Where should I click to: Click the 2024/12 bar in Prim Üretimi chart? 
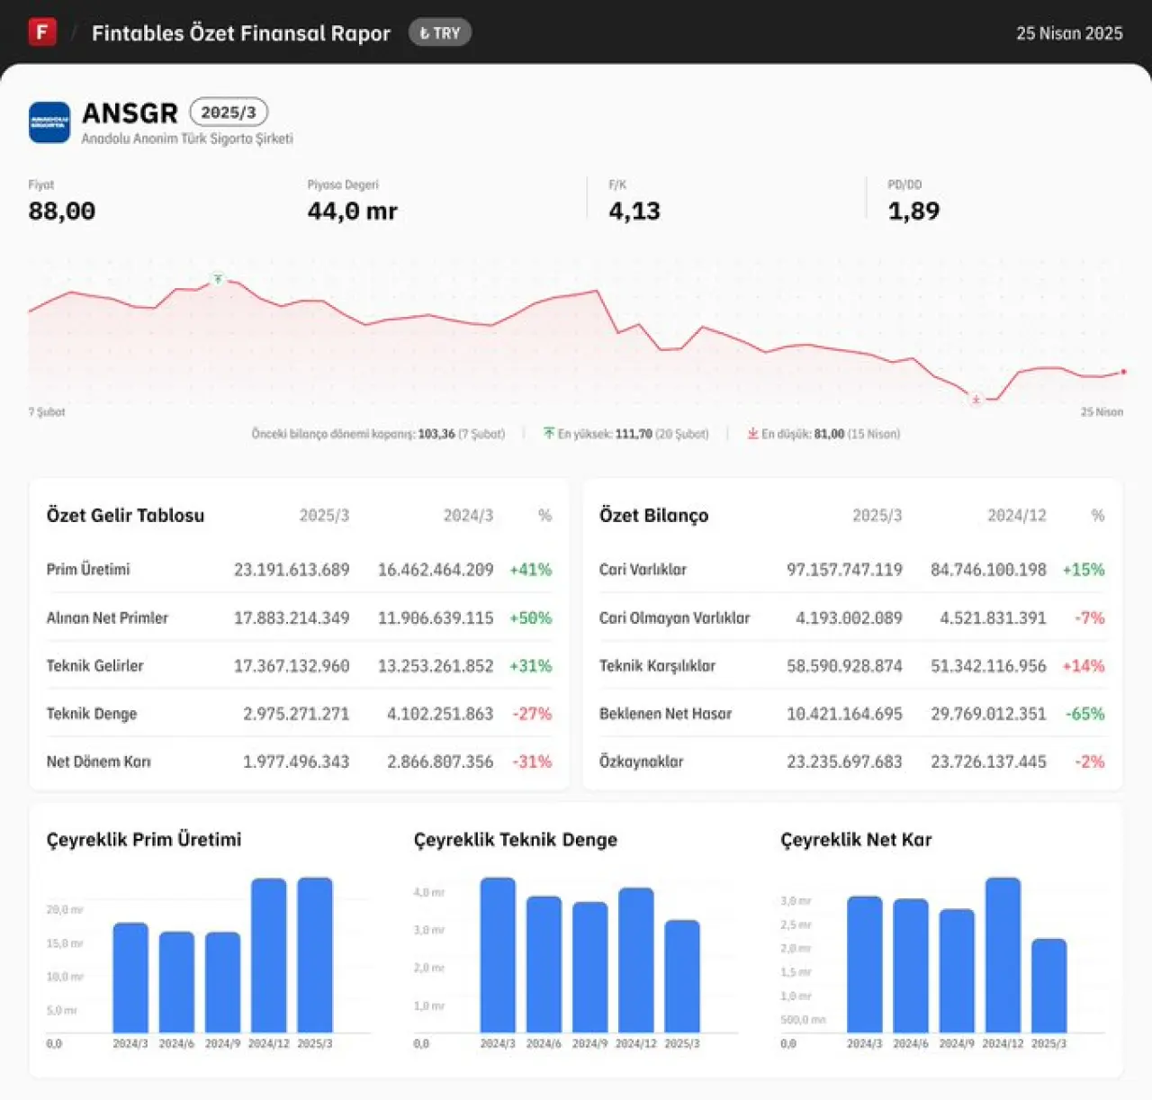(x=268, y=956)
